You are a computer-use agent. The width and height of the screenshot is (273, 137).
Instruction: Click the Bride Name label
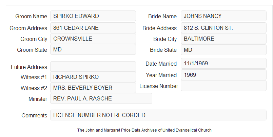pyautogui.click(x=162, y=16)
